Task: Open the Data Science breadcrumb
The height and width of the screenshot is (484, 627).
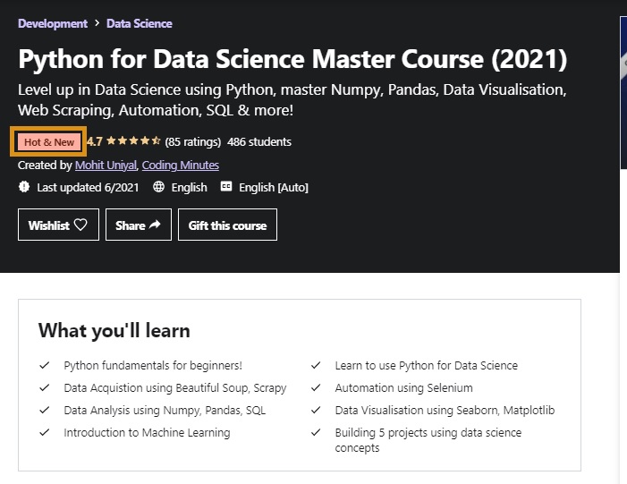Action: (x=140, y=23)
